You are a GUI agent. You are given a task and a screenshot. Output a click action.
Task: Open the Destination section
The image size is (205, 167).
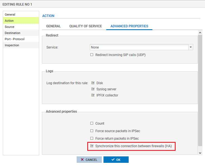[x=13, y=33]
